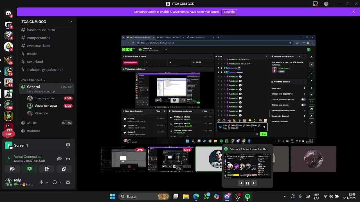Skip to next track in Spotify preview
The width and height of the screenshot is (360, 202).
(x=254, y=183)
